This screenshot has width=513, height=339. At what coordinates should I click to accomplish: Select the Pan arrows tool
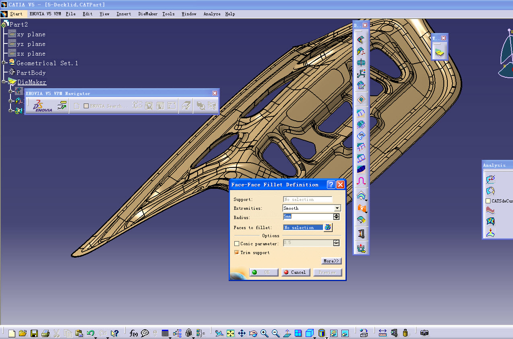242,333
